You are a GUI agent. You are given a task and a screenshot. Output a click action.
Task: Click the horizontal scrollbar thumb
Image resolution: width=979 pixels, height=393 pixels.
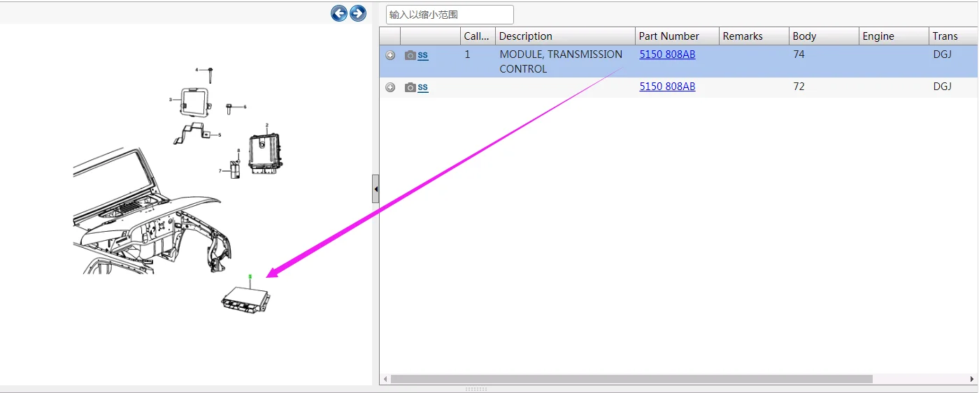click(631, 379)
